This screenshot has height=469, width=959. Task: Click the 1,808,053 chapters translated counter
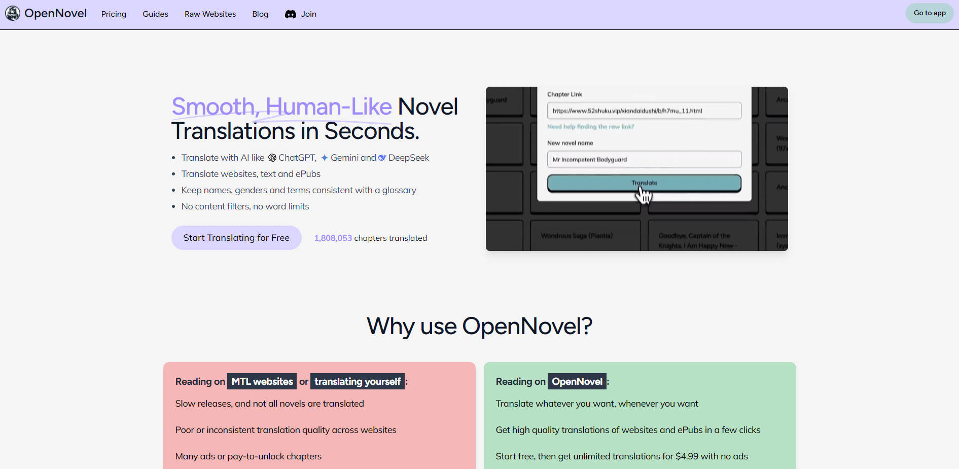coord(370,237)
